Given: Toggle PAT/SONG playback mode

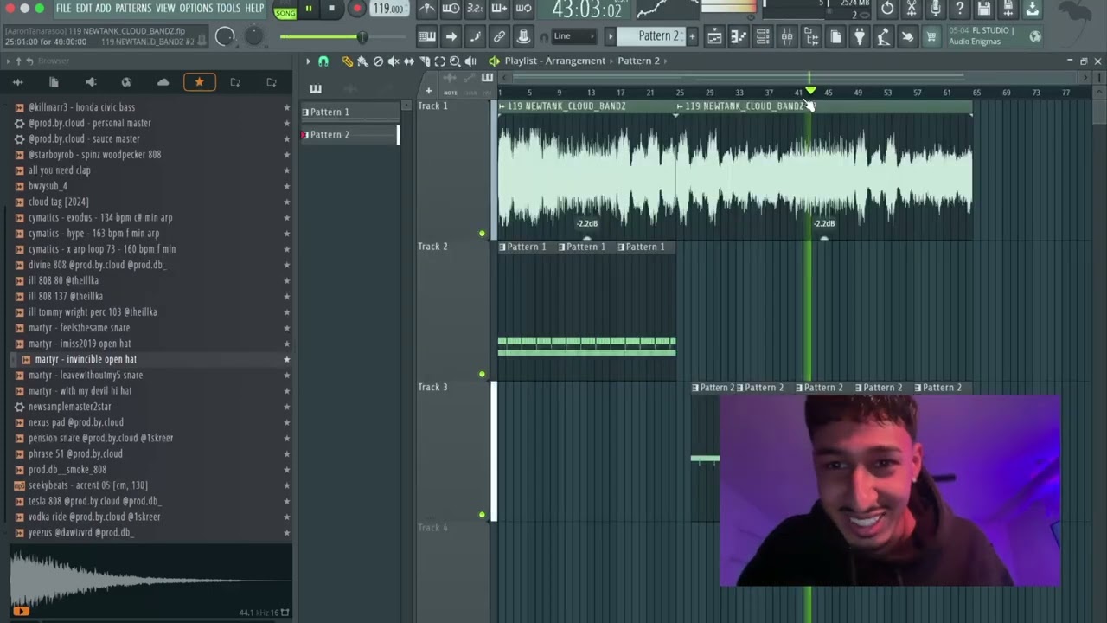Looking at the screenshot, I should [285, 10].
